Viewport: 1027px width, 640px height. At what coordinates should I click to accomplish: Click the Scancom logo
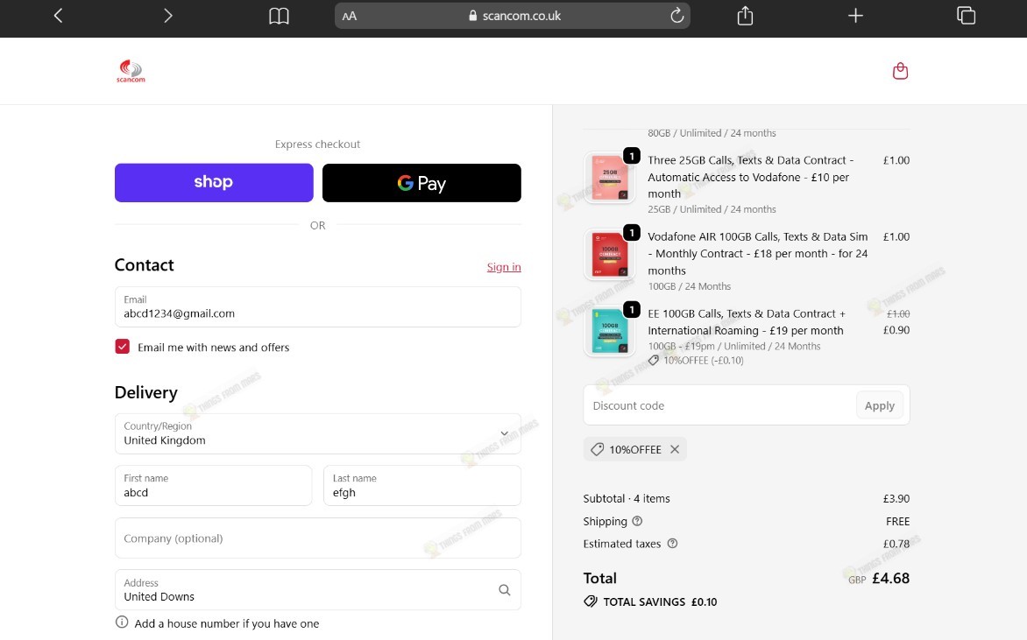coord(131,71)
